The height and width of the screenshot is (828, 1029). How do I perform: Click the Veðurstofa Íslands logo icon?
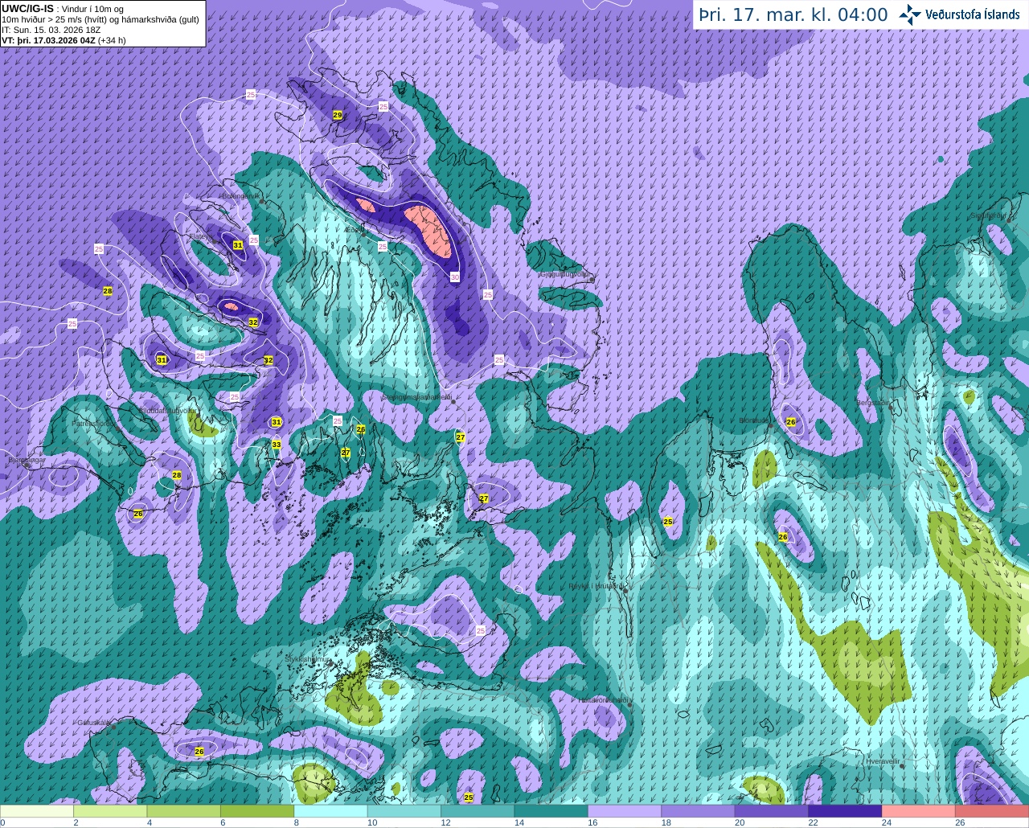910,14
